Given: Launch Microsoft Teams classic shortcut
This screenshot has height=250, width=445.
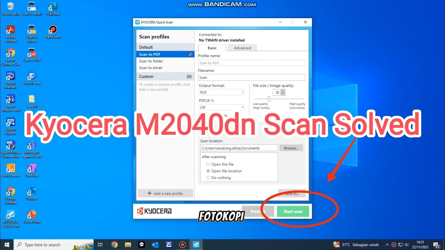Looking at the screenshot, I should [x=32, y=150].
